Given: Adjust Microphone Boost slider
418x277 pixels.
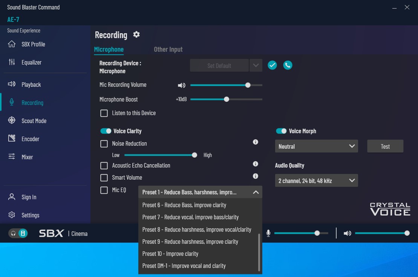Looking at the screenshot, I should tap(226, 99).
